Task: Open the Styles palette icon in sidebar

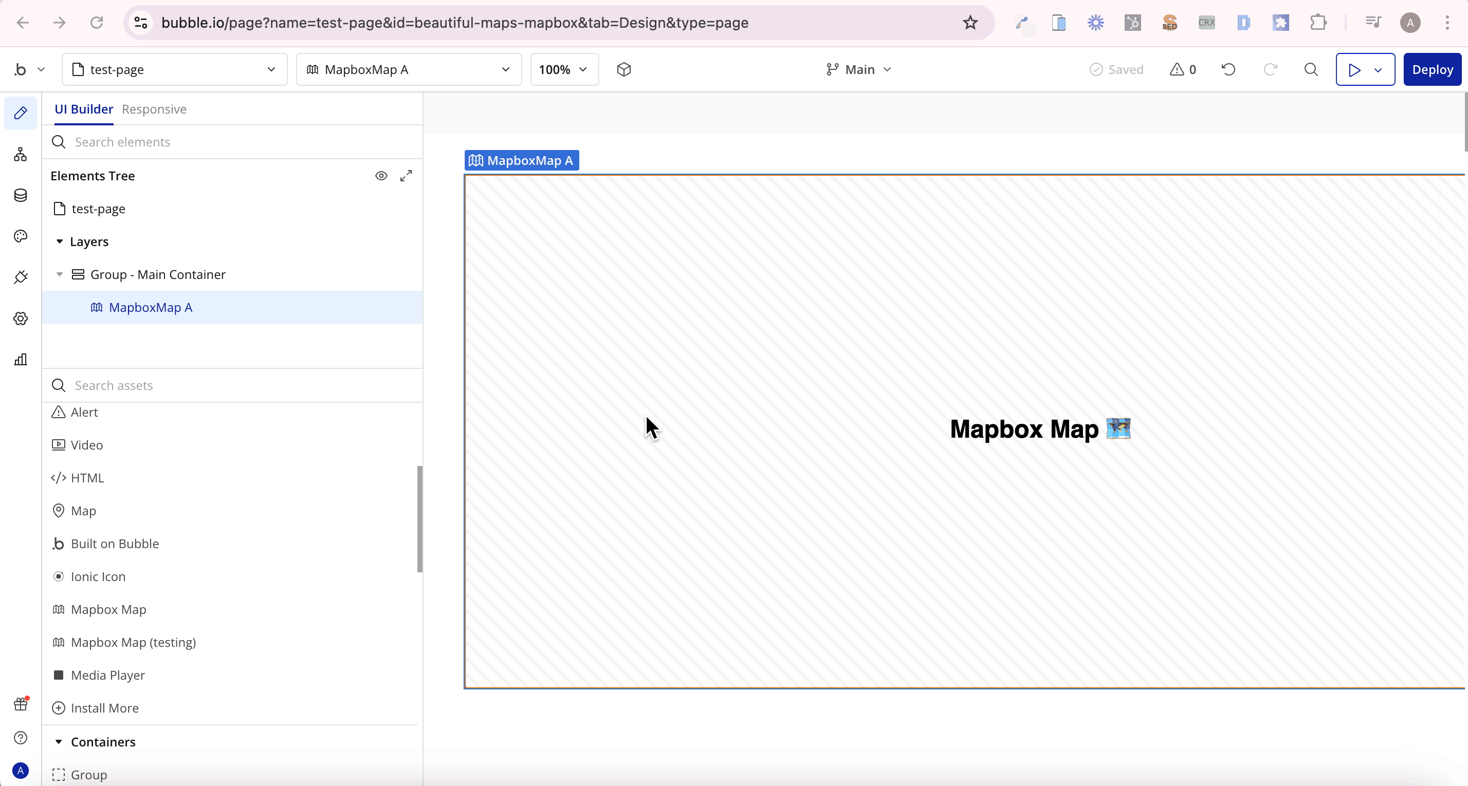Action: pyautogui.click(x=21, y=236)
